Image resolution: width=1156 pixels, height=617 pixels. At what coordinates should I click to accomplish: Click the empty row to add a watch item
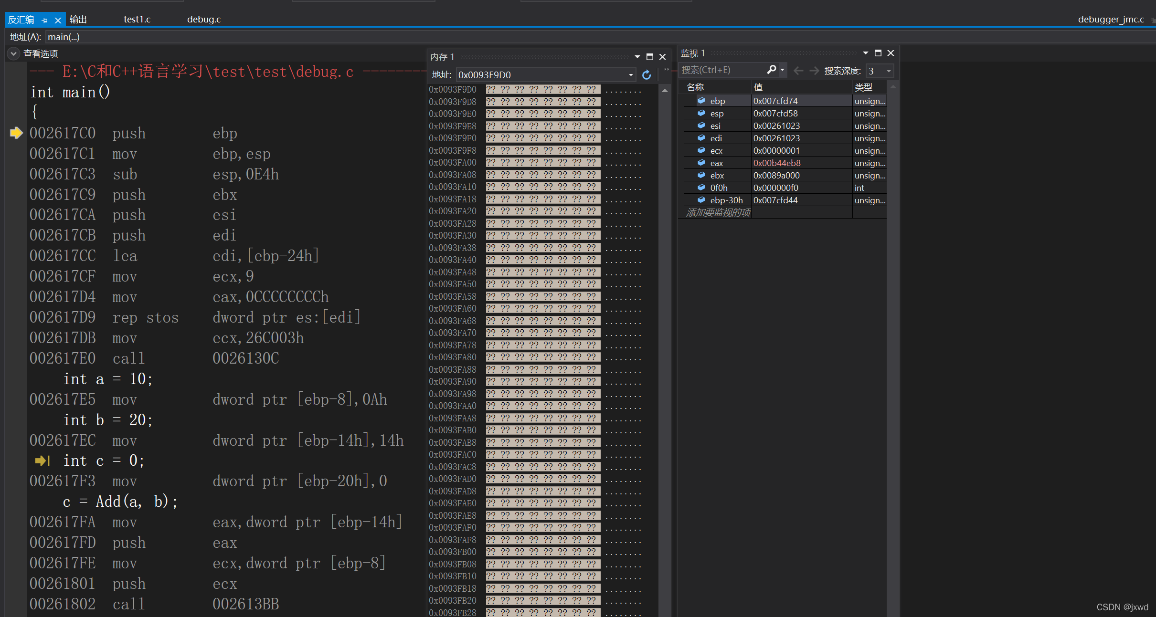click(718, 212)
